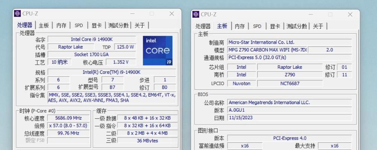Click PCI-Express 5.0 (32.0 GT/s) field

point(289,58)
